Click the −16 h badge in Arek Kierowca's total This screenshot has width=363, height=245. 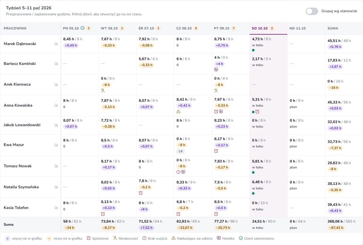334,88
